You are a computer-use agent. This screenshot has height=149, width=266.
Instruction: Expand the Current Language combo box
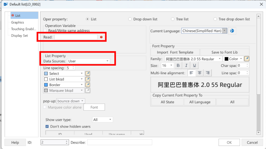pyautogui.click(x=204, y=31)
